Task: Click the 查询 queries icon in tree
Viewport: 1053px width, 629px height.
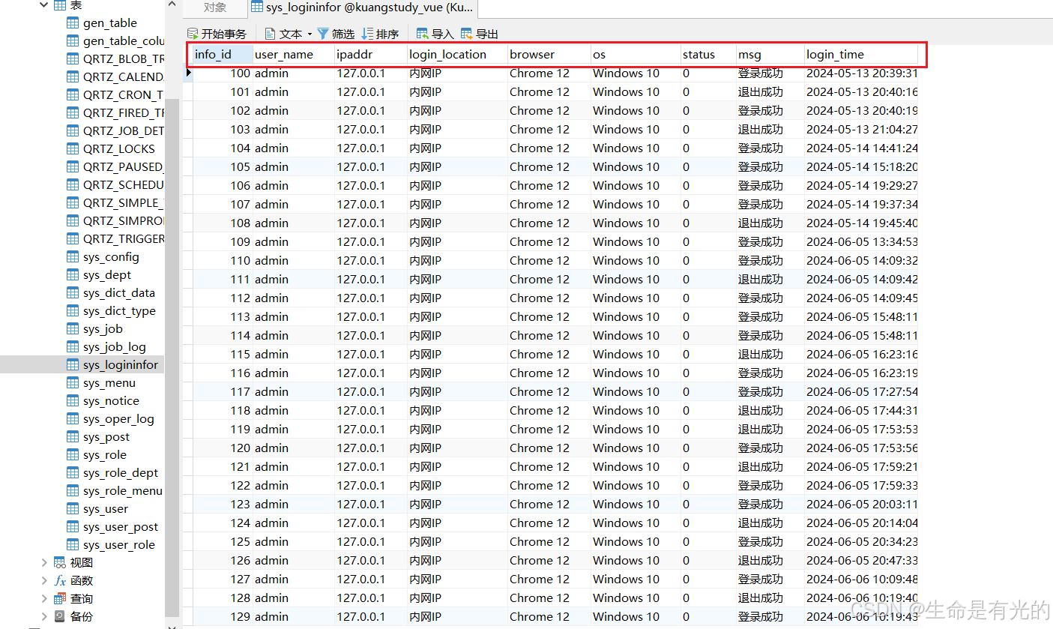Action: pos(60,599)
